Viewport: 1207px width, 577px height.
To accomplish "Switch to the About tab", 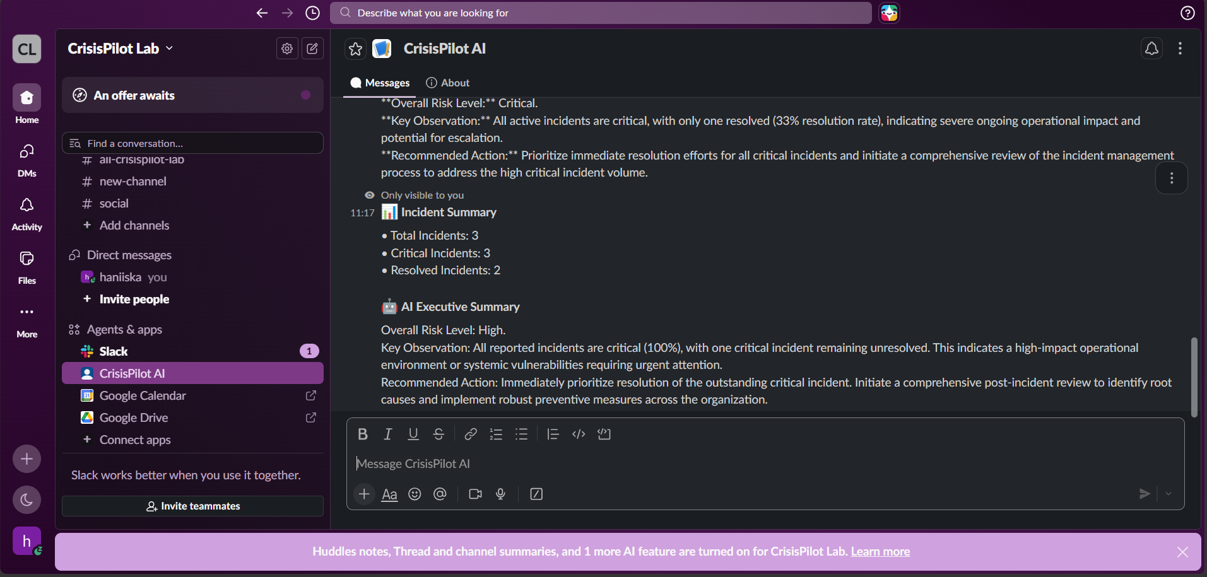I will [448, 83].
